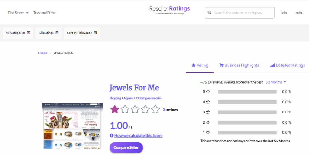
Task: Open the All Ratings filter dropdown
Action: click(x=48, y=33)
